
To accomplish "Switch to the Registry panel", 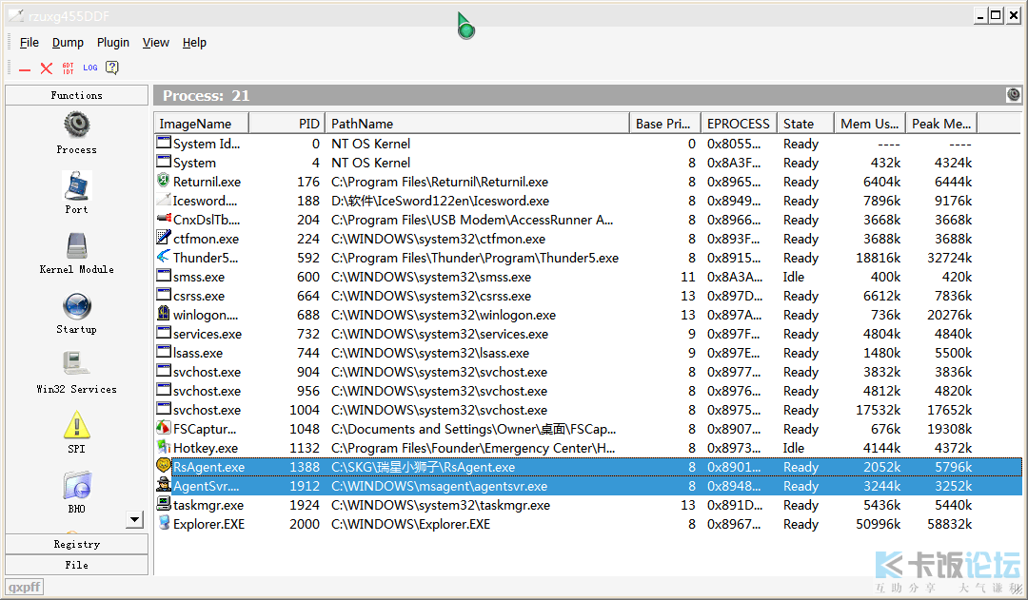I will pos(77,544).
